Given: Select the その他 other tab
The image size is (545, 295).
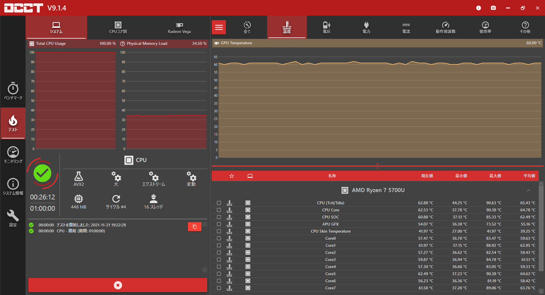Looking at the screenshot, I should click(x=525, y=27).
